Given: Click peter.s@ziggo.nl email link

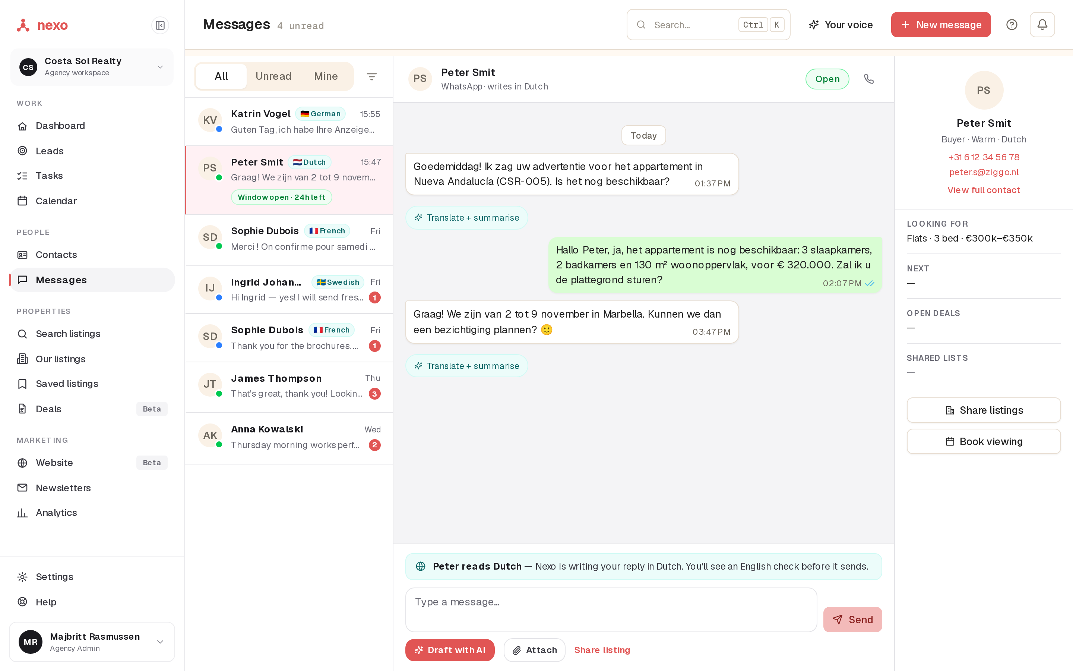Looking at the screenshot, I should click(984, 172).
